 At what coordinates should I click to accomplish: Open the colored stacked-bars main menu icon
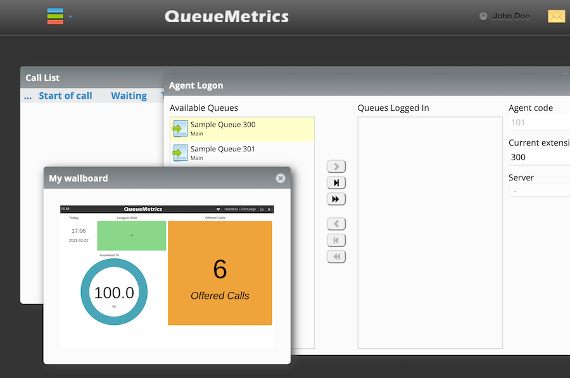[55, 16]
